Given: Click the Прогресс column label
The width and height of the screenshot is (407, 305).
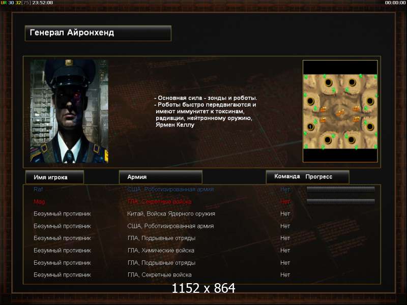Looking at the screenshot, I should click(x=319, y=176).
